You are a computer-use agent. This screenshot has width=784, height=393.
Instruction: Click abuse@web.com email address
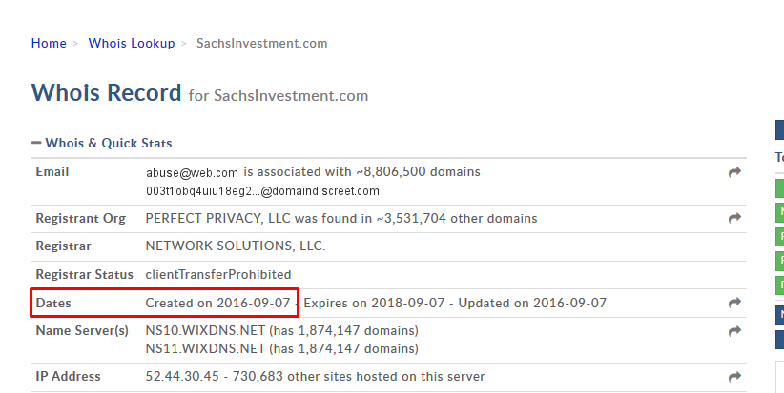[192, 172]
